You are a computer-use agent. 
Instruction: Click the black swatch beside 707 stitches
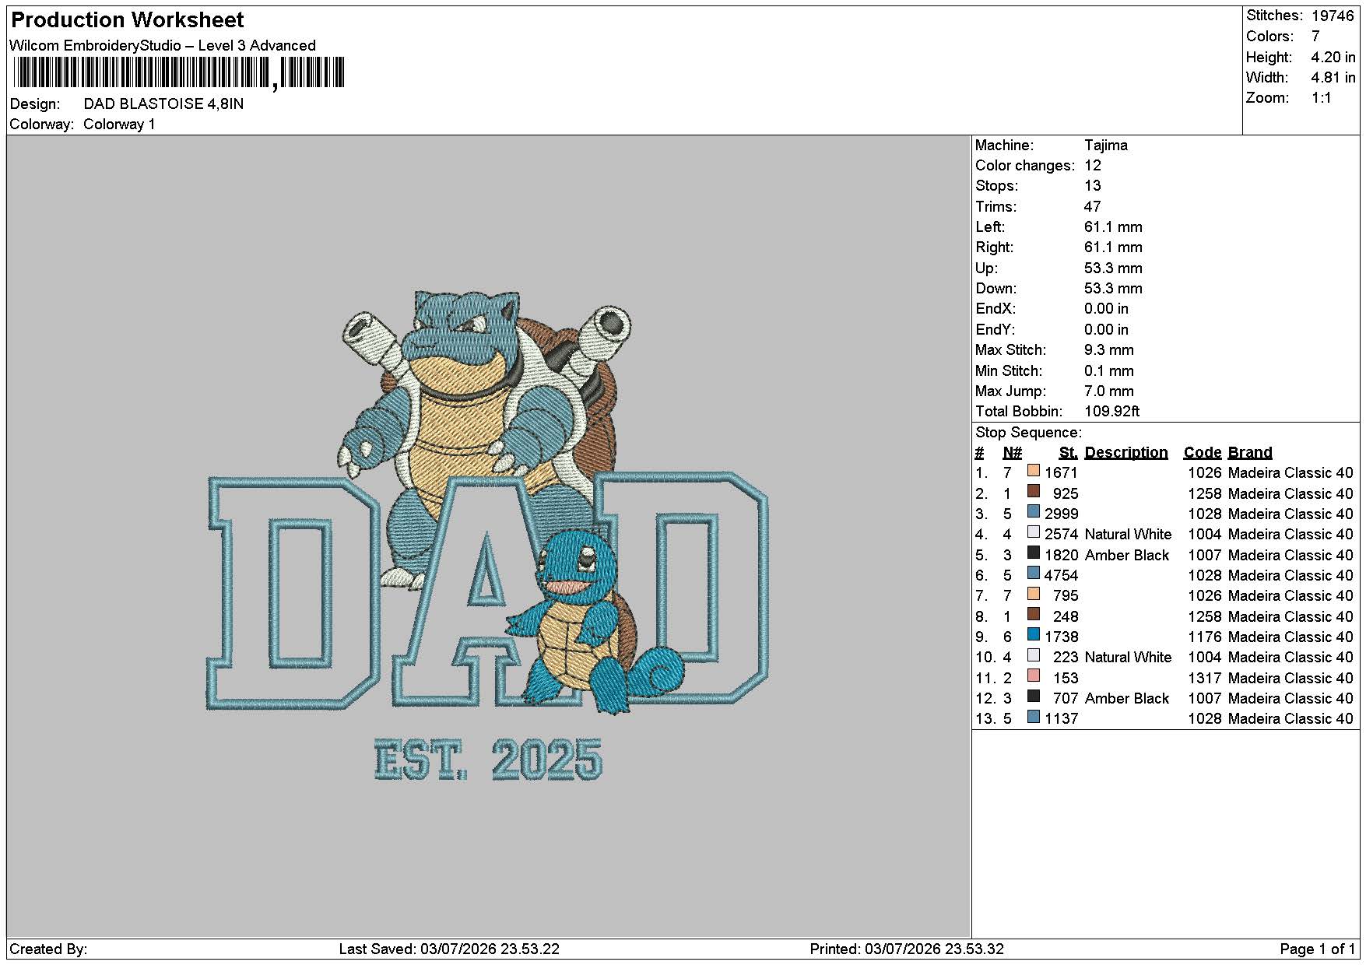1034,697
